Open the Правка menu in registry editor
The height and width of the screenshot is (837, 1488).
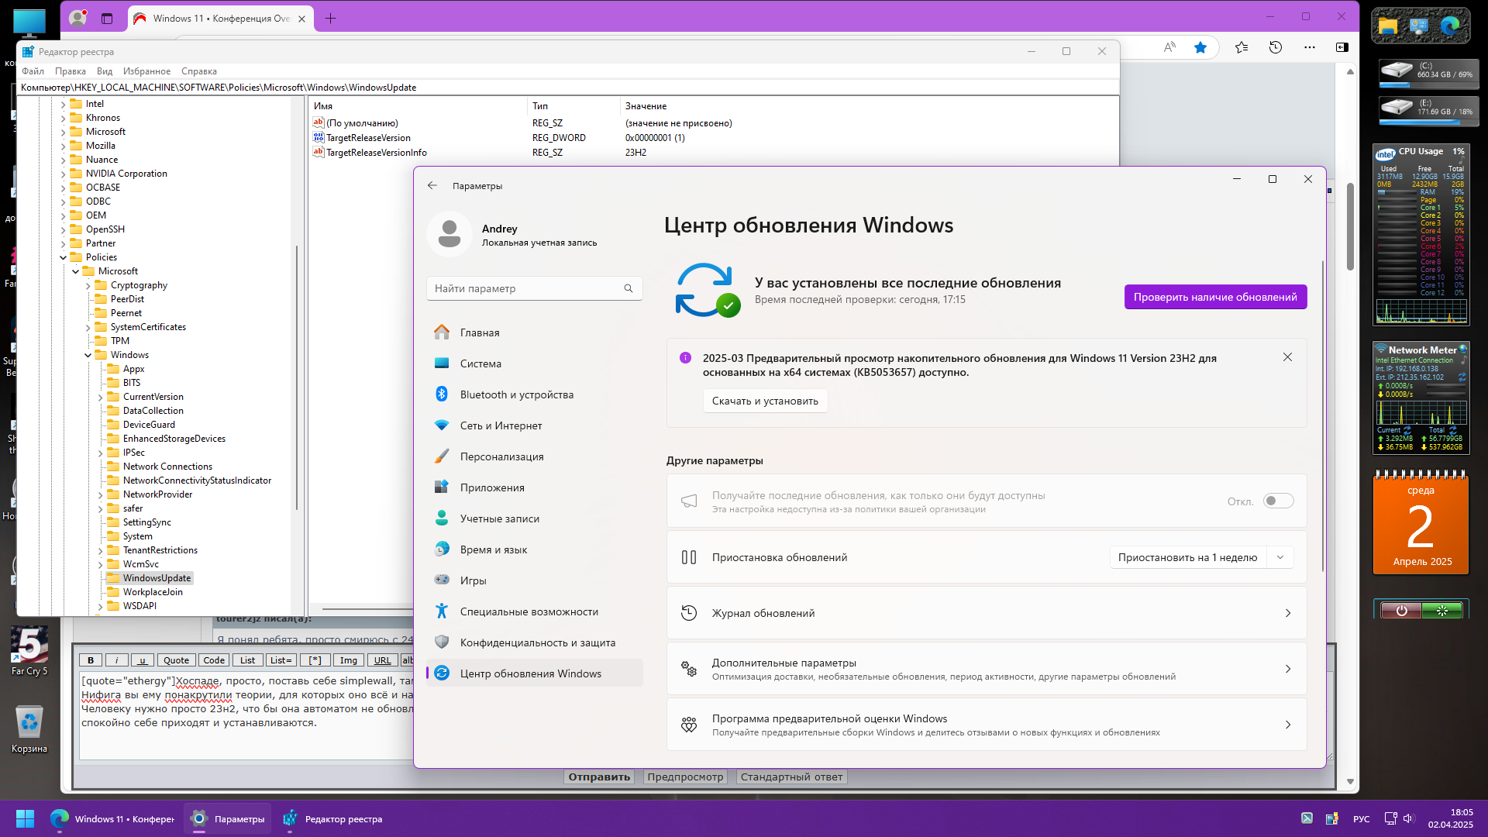point(70,71)
